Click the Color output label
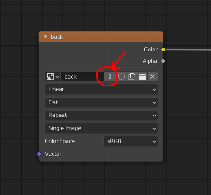 [151, 50]
